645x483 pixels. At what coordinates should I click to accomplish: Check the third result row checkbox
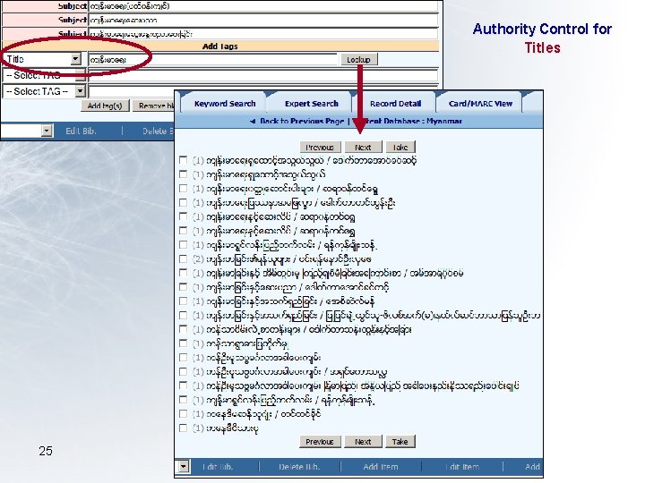click(x=184, y=189)
